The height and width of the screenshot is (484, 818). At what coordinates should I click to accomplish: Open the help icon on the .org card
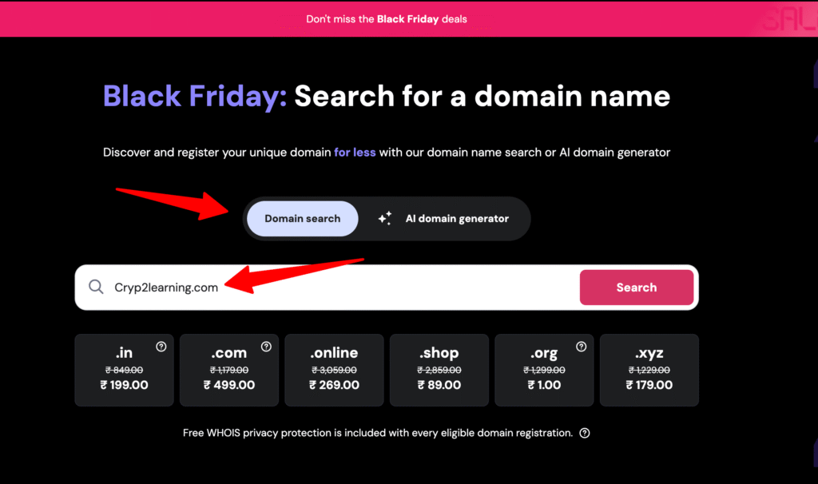point(581,347)
